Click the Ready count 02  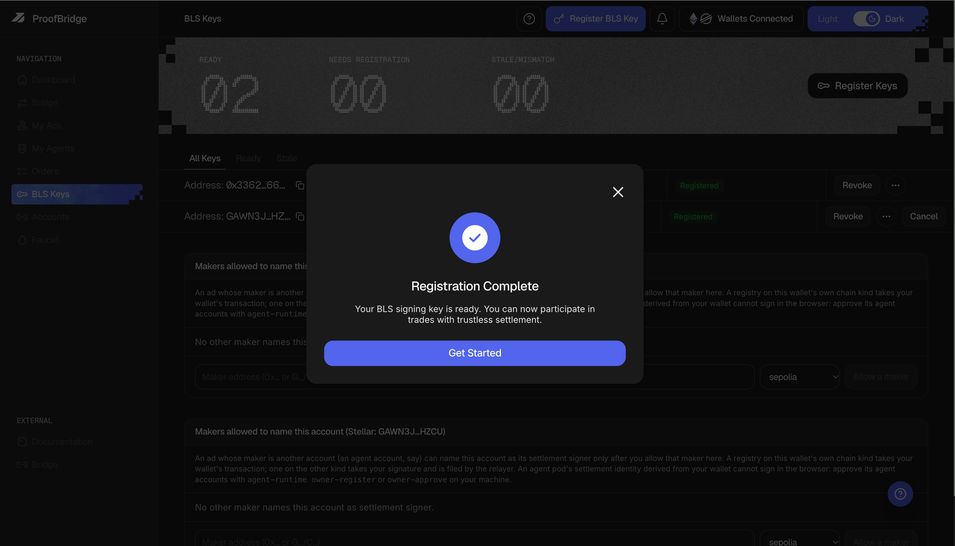point(230,94)
